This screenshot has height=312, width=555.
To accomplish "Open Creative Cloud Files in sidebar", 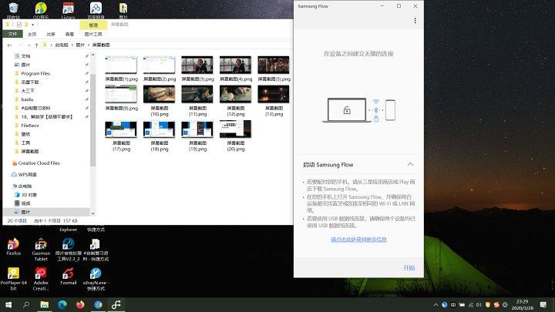I will (x=39, y=163).
